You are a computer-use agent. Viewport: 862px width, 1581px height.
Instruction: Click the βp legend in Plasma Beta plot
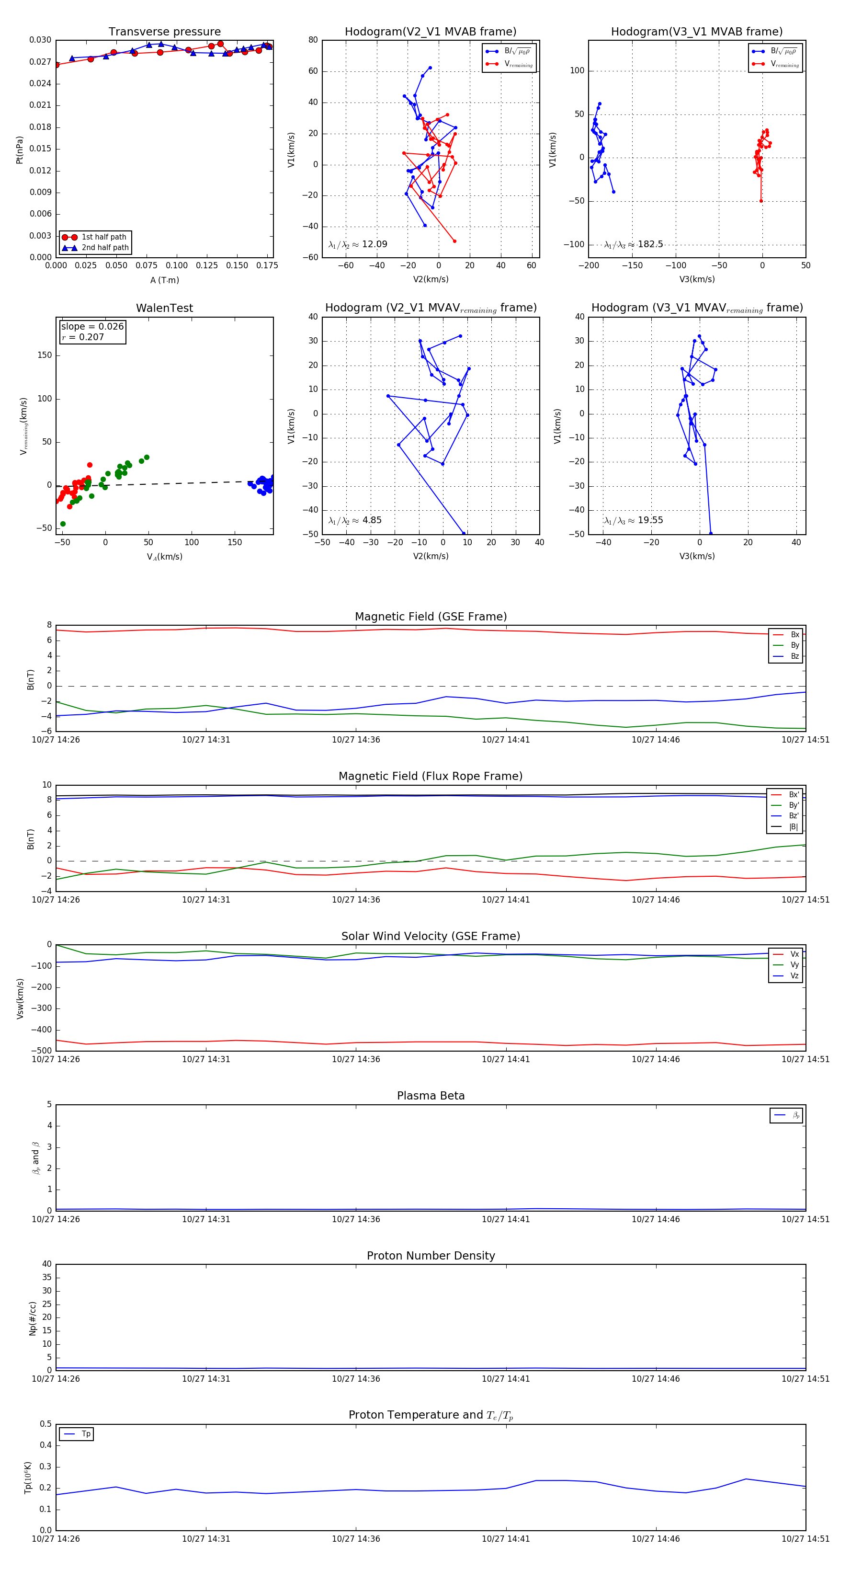786,1115
